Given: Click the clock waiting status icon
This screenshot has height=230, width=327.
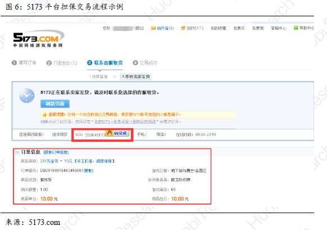Looking at the screenshot, I should 27,96.
